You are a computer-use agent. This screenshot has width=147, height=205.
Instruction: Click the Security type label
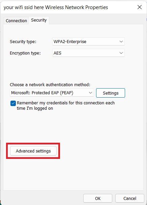click(23, 42)
